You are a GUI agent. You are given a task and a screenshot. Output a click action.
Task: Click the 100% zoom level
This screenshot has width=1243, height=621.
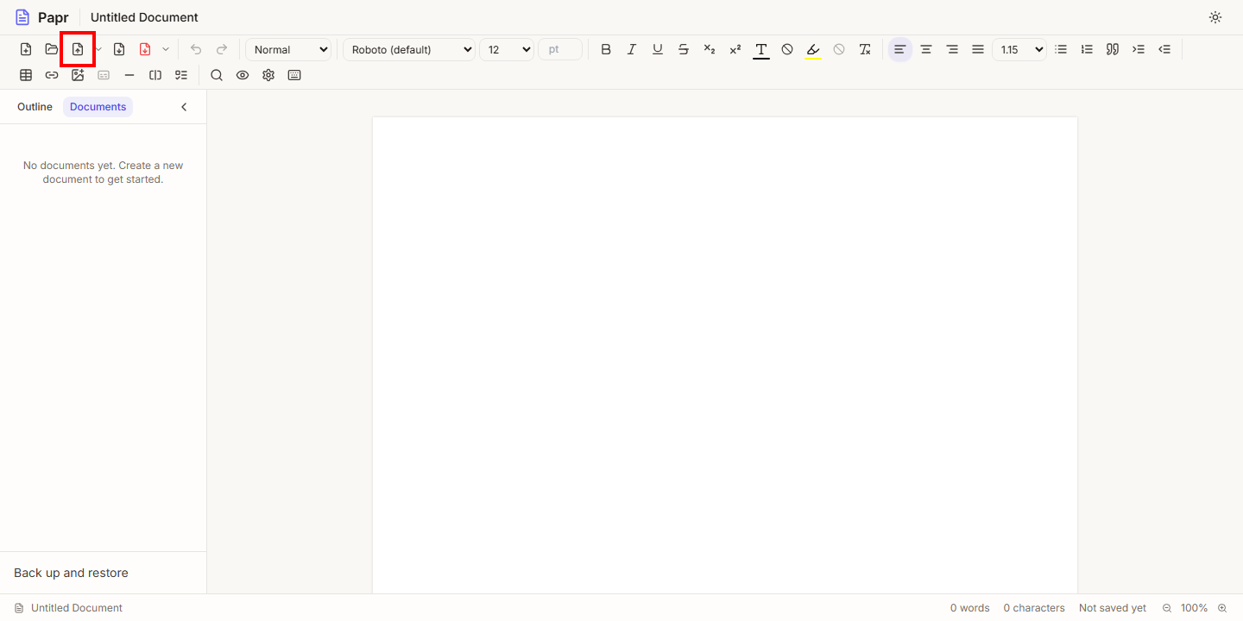click(1195, 608)
